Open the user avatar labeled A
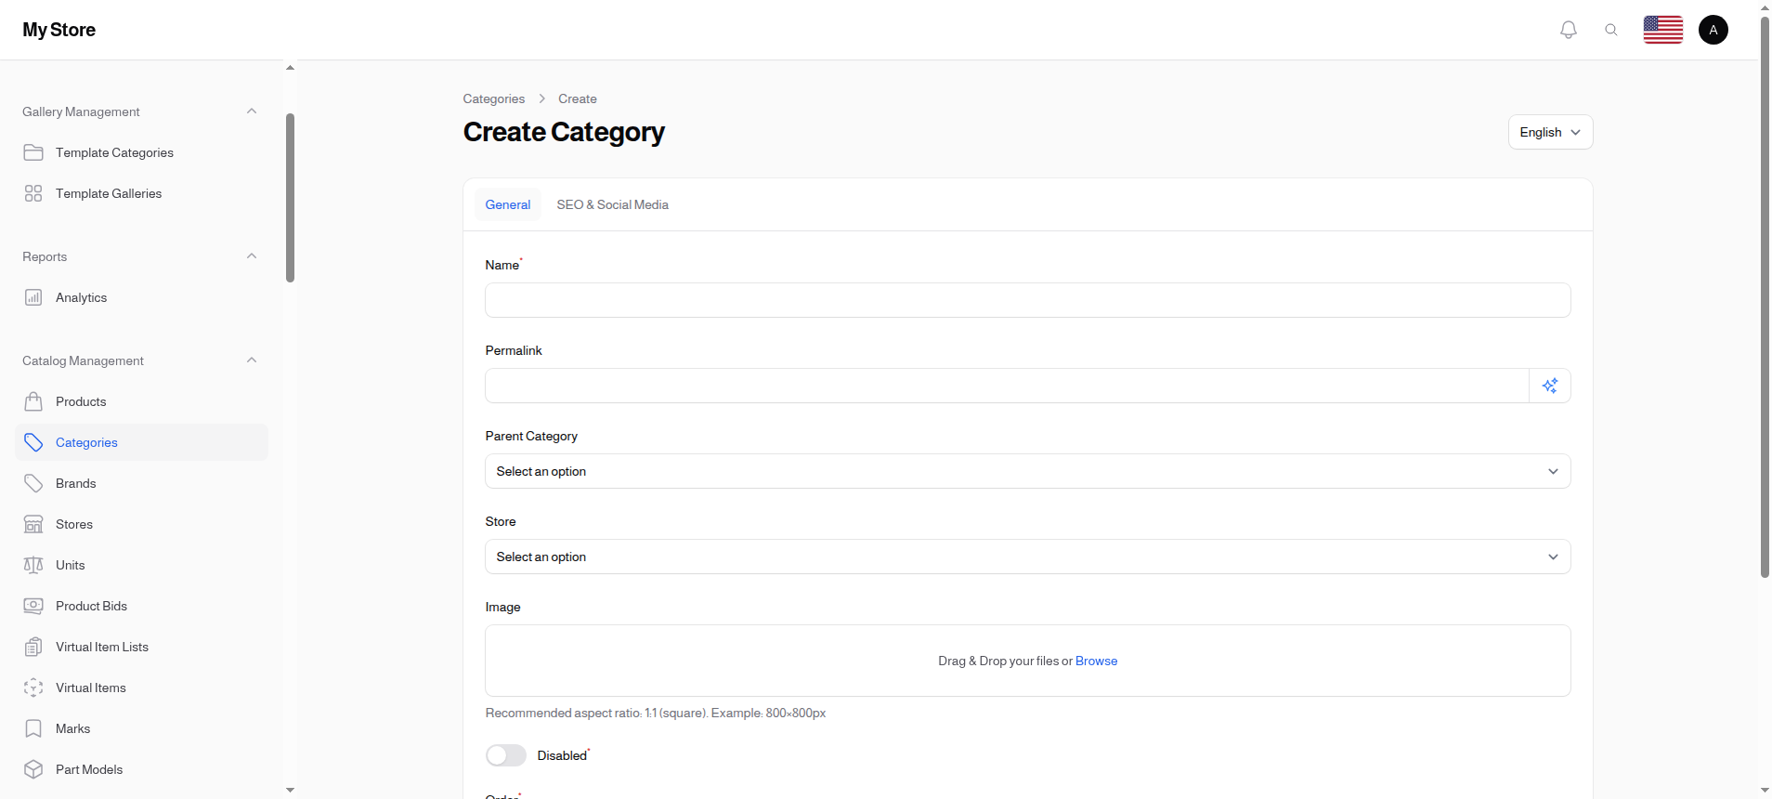 1713,30
